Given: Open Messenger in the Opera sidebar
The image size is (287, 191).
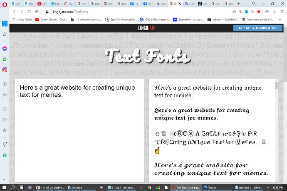Looking at the screenshot, I should [5, 49].
